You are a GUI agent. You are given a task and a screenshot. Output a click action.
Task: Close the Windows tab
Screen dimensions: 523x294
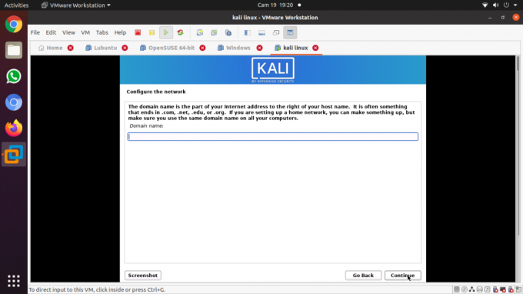pos(259,48)
